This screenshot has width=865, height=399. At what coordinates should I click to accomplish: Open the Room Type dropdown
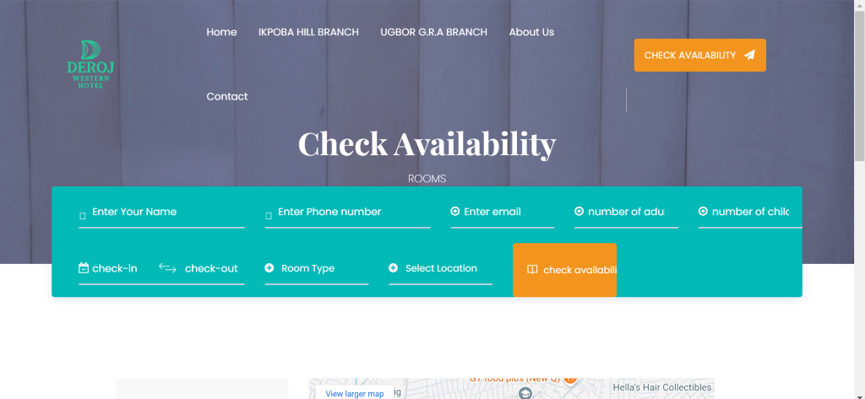click(x=317, y=268)
